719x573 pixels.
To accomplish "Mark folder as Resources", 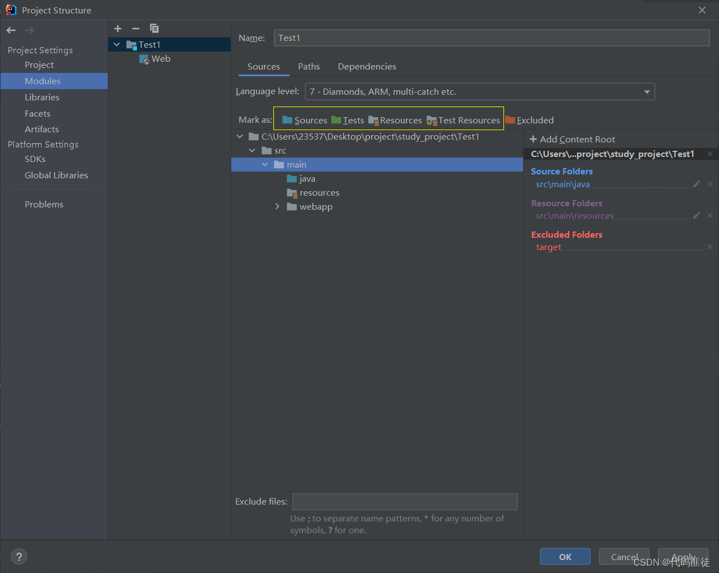I will 395,120.
